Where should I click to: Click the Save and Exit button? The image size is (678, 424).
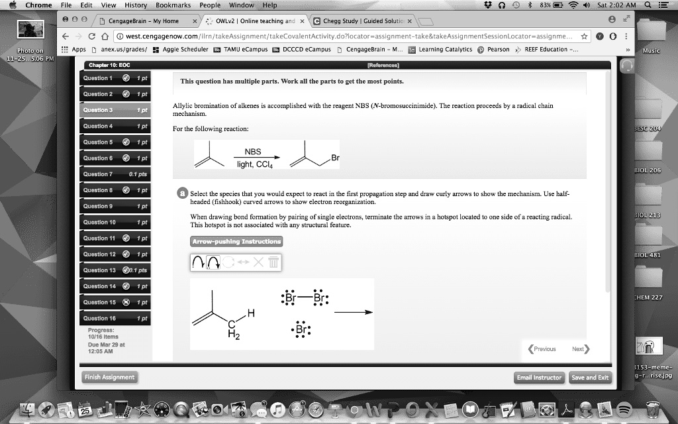(x=590, y=377)
